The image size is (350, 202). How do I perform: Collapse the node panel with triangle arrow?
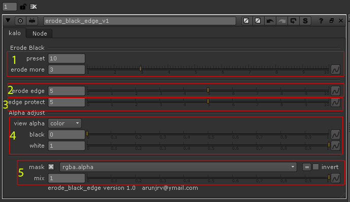pos(8,20)
